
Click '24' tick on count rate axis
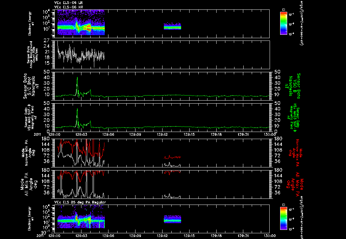(x=47, y=46)
